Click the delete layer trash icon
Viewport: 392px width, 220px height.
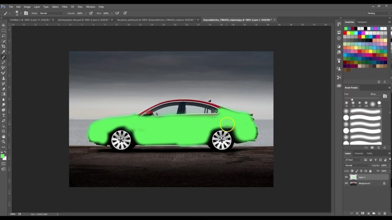(385, 213)
